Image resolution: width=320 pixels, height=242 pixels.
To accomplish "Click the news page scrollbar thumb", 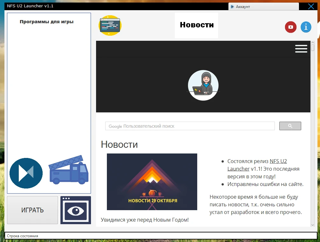I will 313,48.
